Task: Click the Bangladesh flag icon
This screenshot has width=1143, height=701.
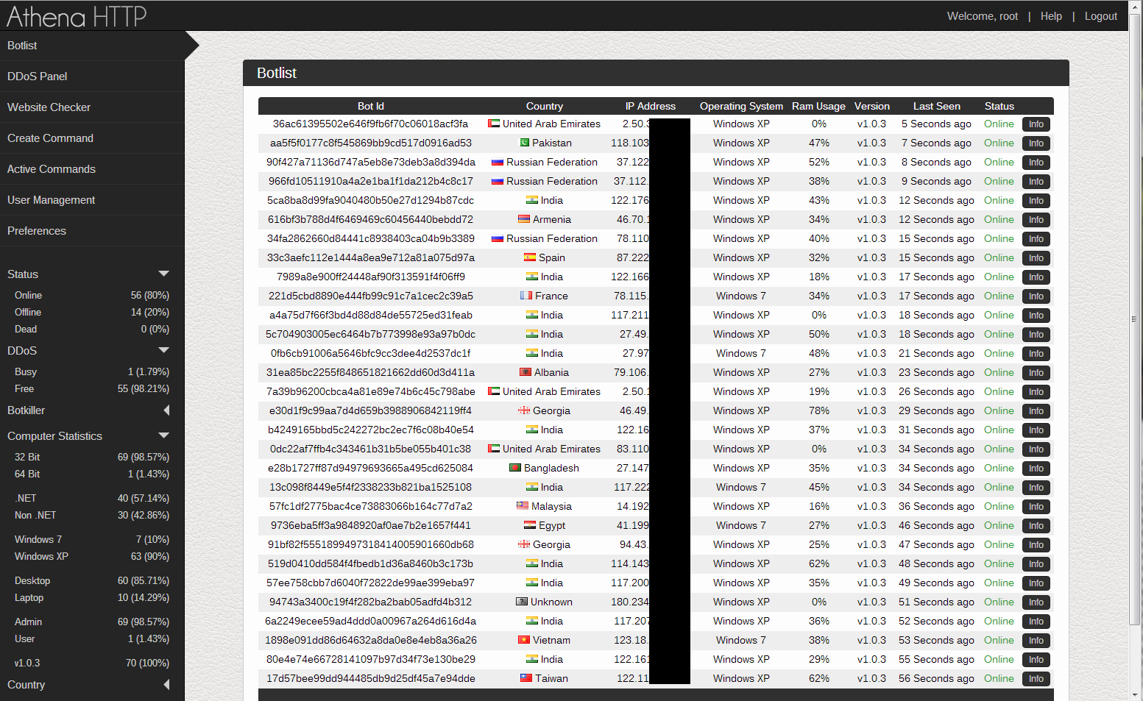Action: (x=515, y=468)
